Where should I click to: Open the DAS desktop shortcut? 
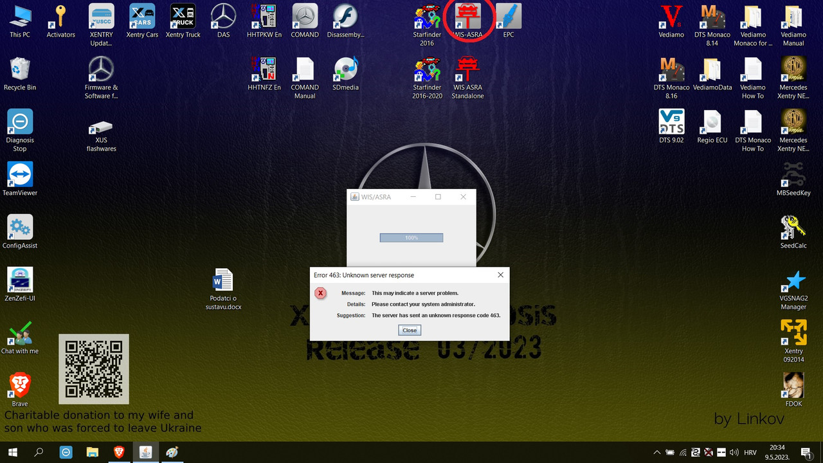point(224,21)
